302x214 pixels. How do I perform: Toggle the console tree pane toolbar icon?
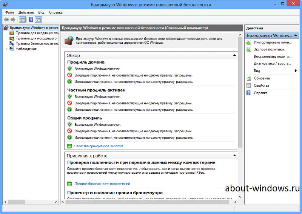pos(22,20)
